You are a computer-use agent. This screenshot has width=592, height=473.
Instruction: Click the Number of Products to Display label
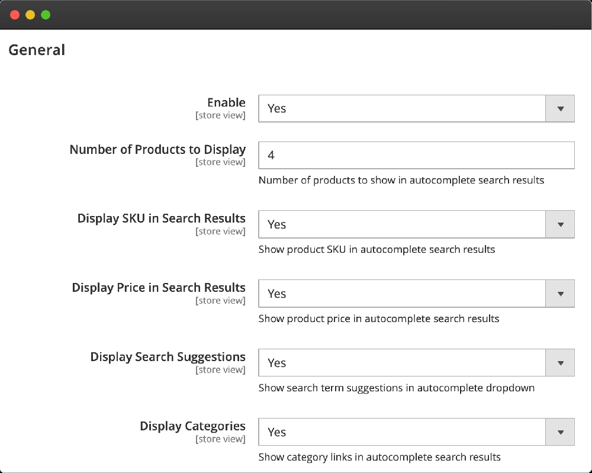coord(157,149)
